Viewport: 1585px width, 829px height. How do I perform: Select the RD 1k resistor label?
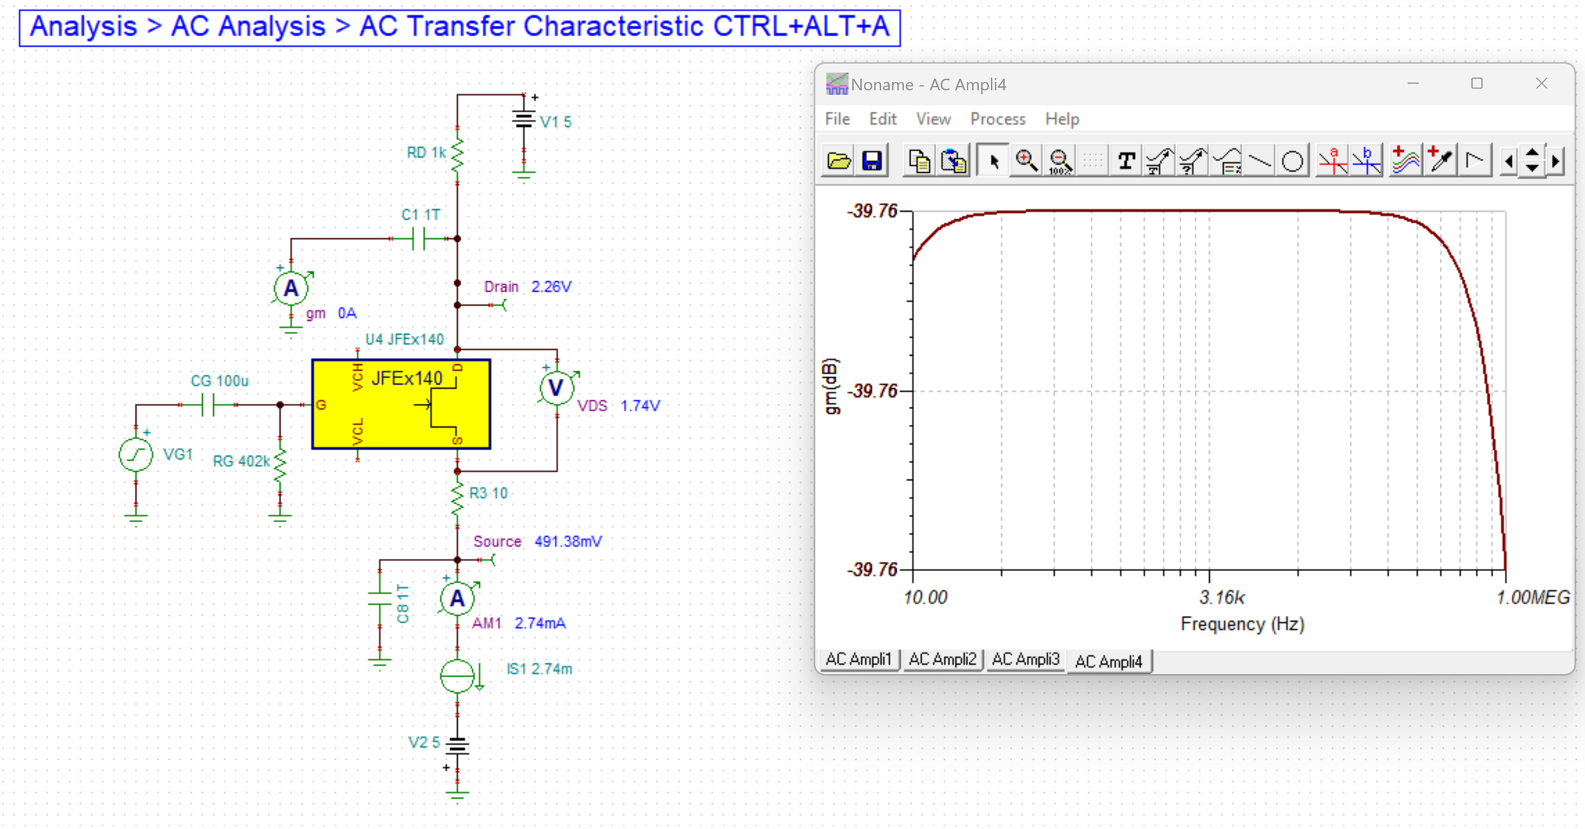point(427,152)
